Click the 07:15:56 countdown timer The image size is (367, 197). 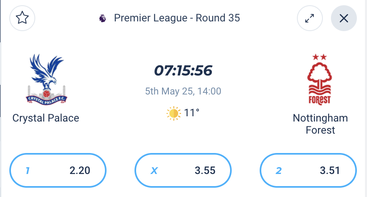pyautogui.click(x=183, y=71)
